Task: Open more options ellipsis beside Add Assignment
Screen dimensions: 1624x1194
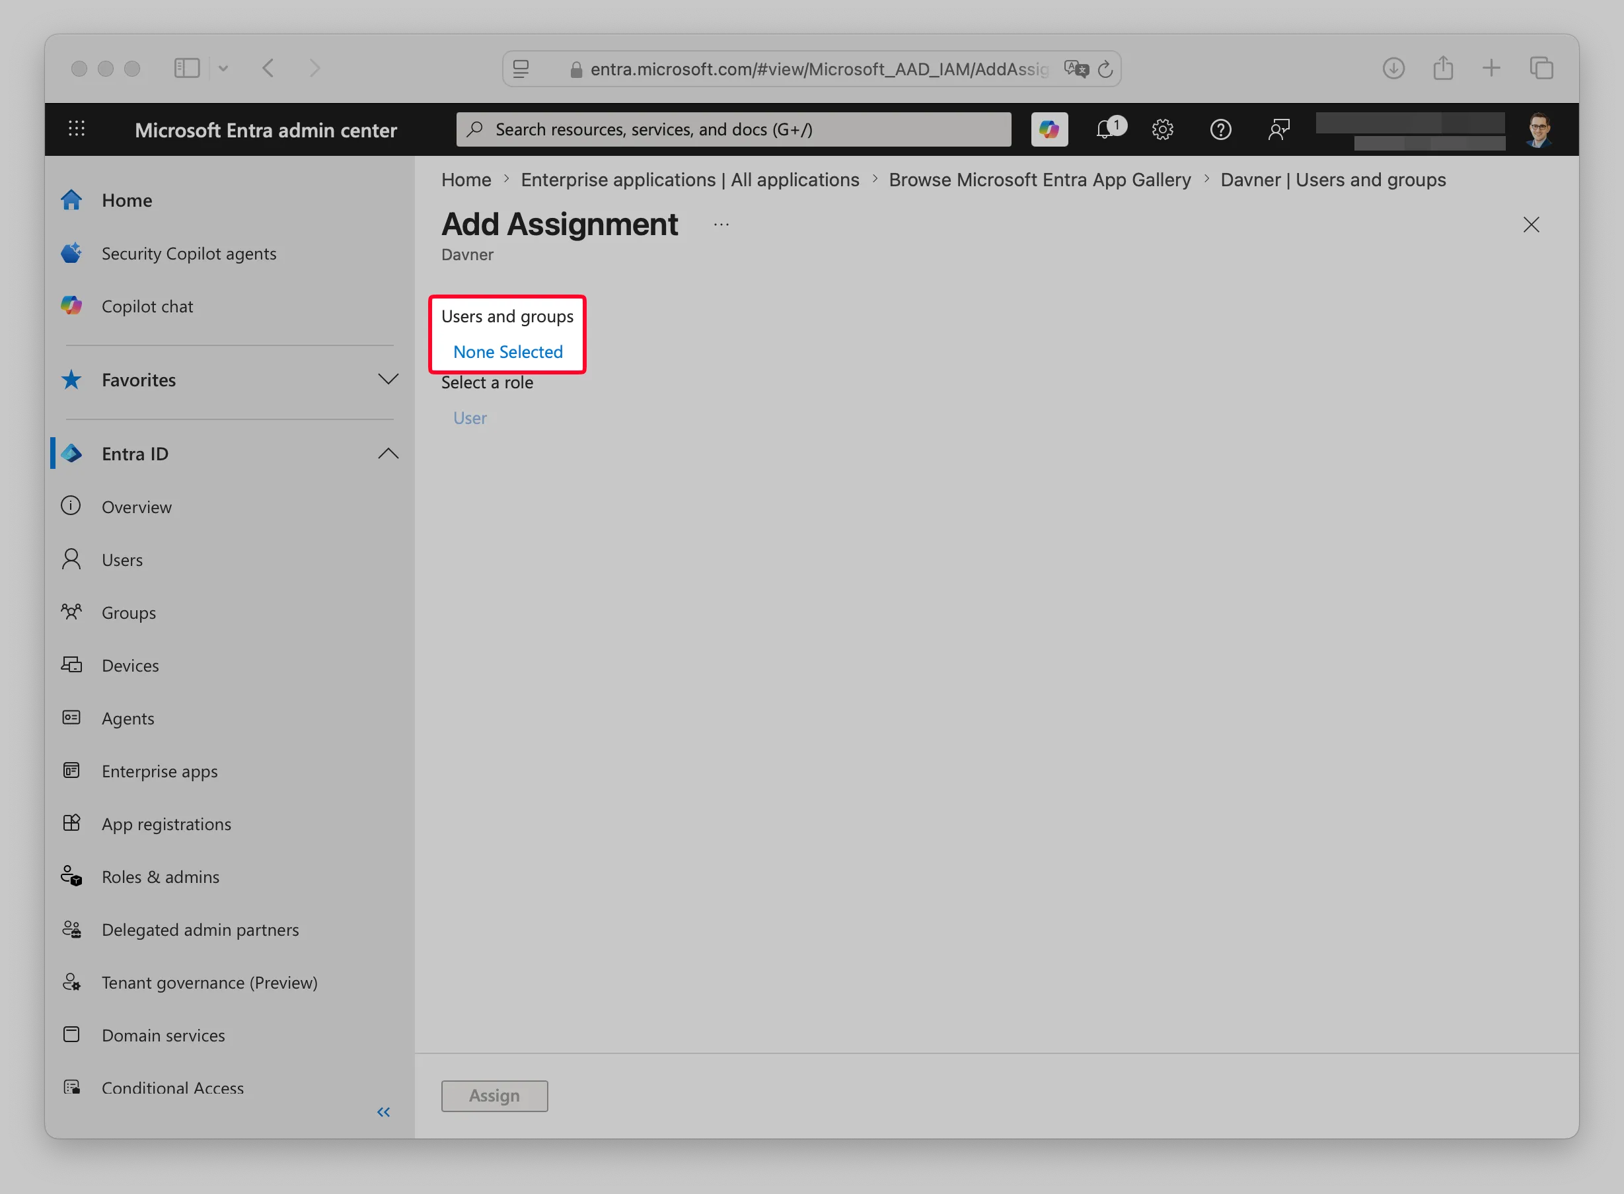Action: (x=721, y=225)
